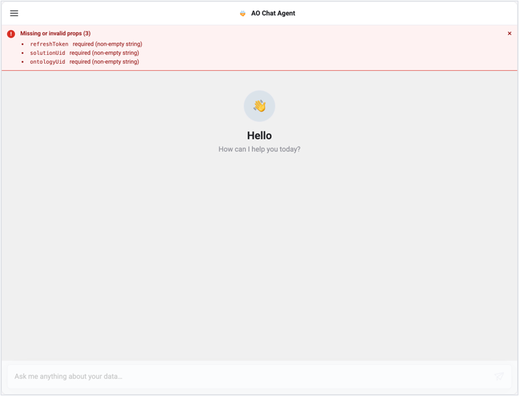This screenshot has height=396, width=519.
Task: Send message with paper plane icon
Action: pyautogui.click(x=499, y=376)
